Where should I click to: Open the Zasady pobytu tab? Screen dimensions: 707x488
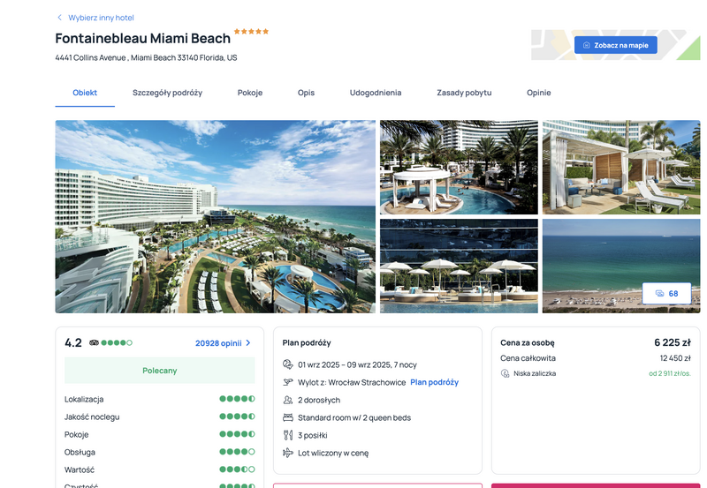point(464,93)
